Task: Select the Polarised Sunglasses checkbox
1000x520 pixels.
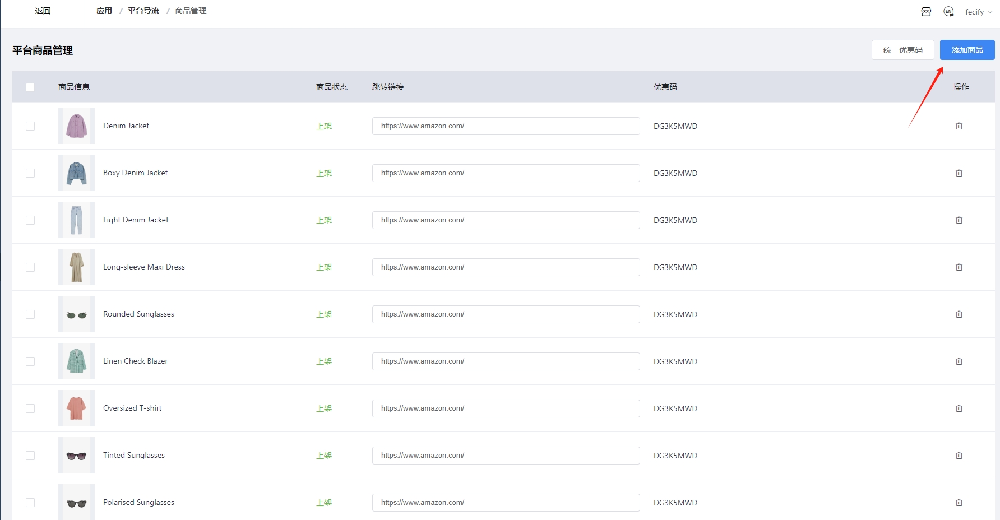Action: (30, 503)
